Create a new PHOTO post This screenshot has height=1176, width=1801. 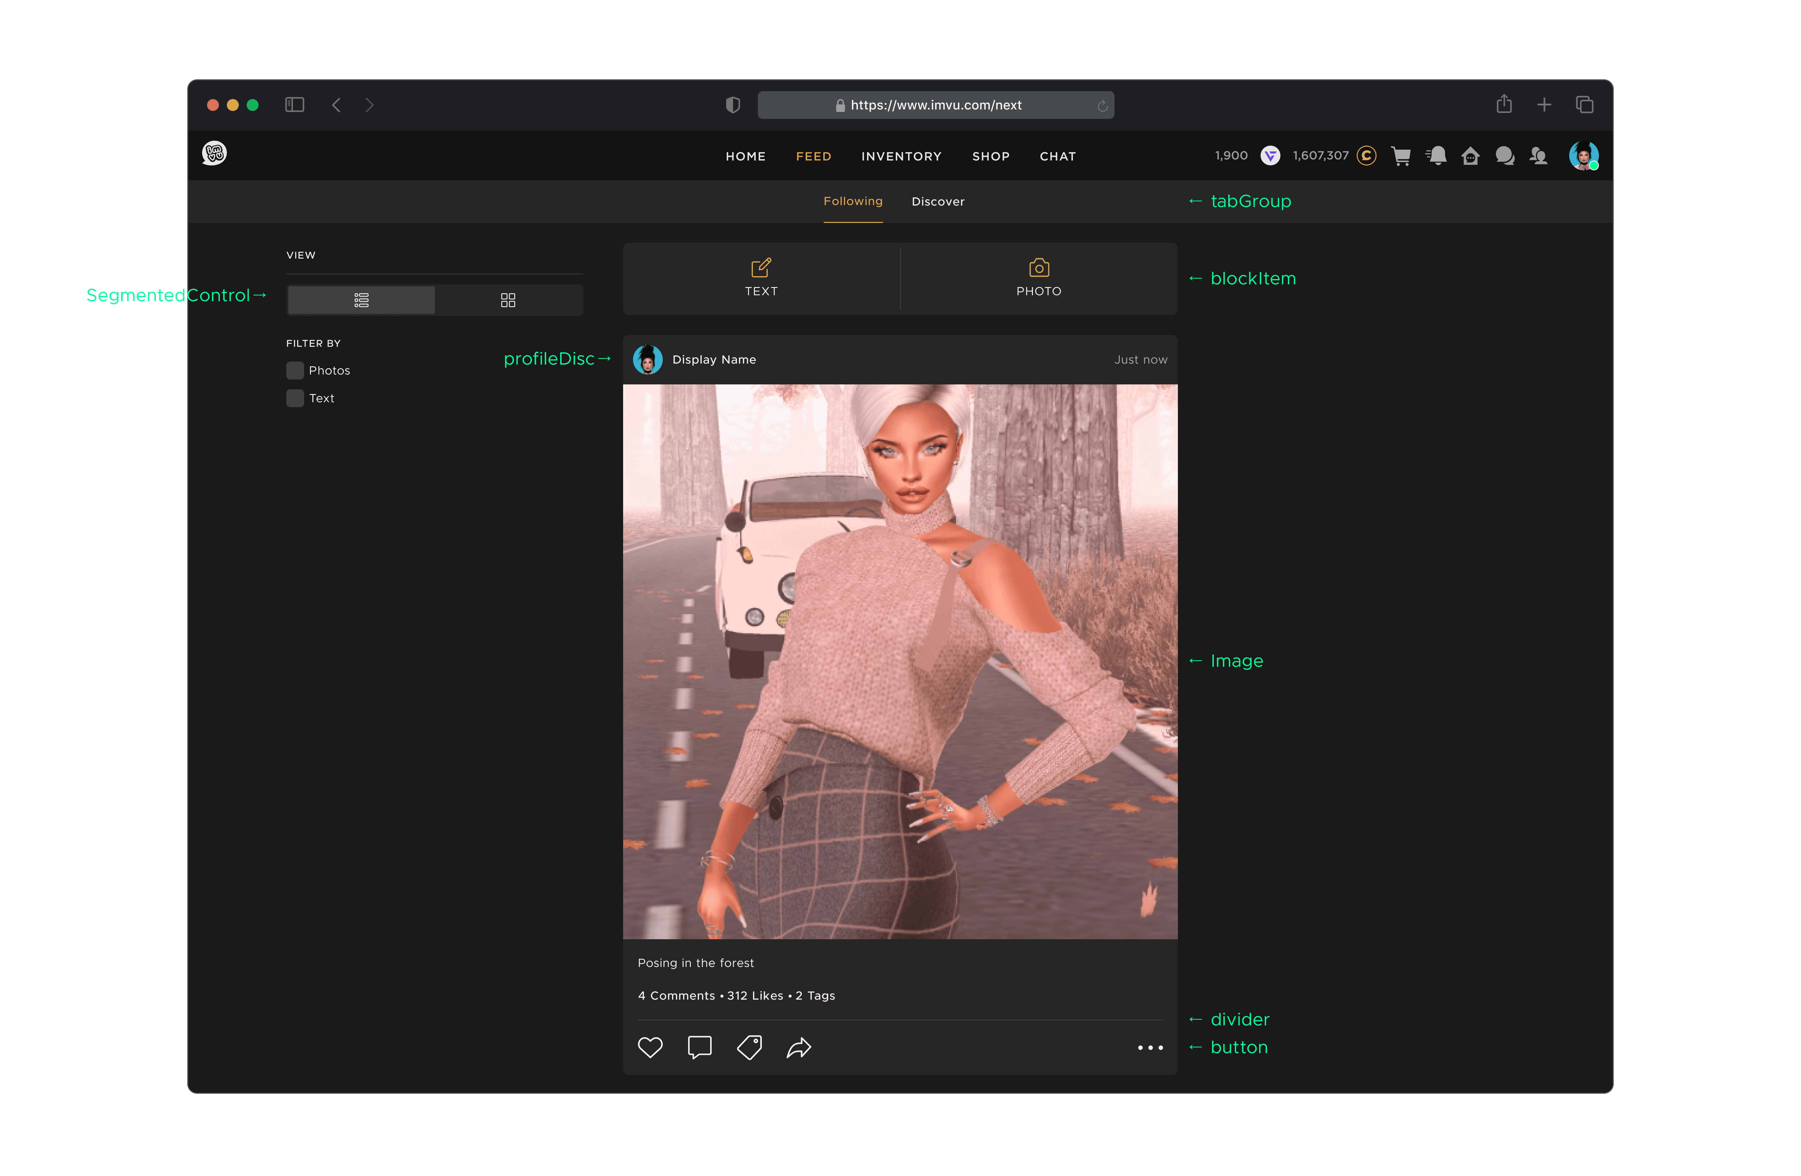point(1038,278)
